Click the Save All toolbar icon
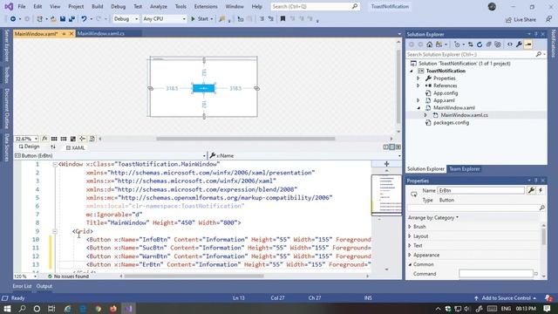The width and height of the screenshot is (558, 314). click(x=71, y=19)
